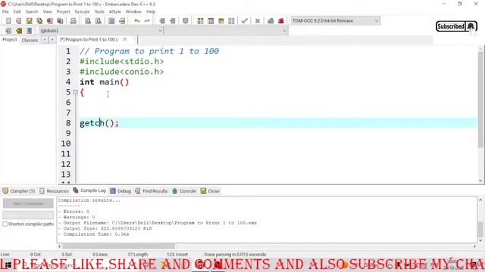Click the Insert snippet icon in second toolbar row
Screen dimensions: 485x272
tap(8, 30)
